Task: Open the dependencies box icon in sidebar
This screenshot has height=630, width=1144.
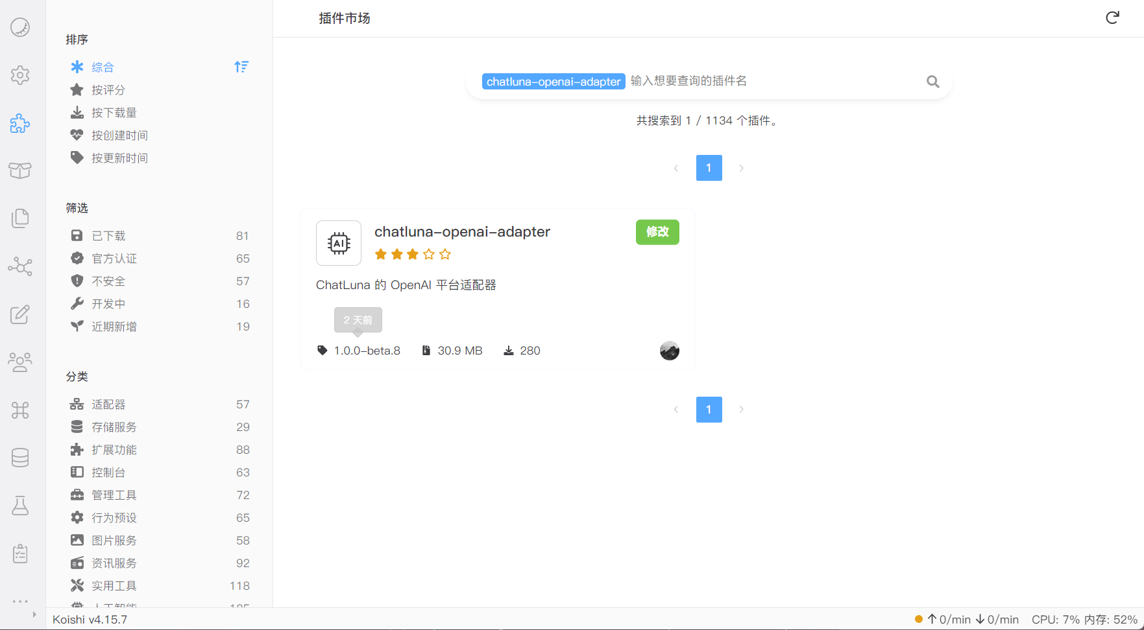Action: (20, 170)
